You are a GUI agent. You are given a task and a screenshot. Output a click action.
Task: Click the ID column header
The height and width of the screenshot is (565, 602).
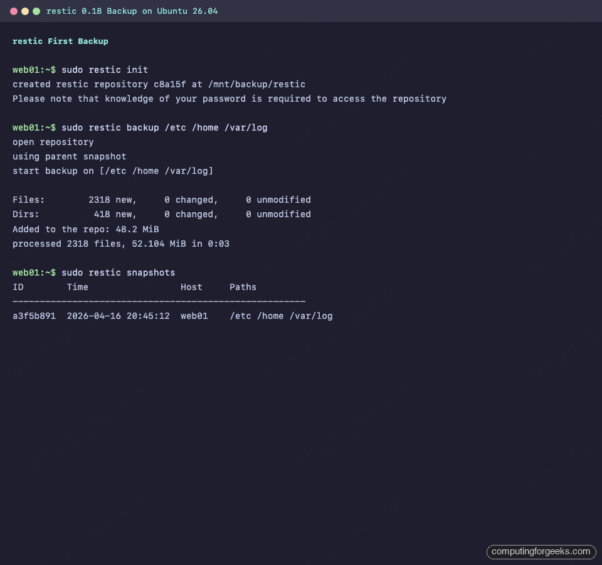(x=18, y=287)
